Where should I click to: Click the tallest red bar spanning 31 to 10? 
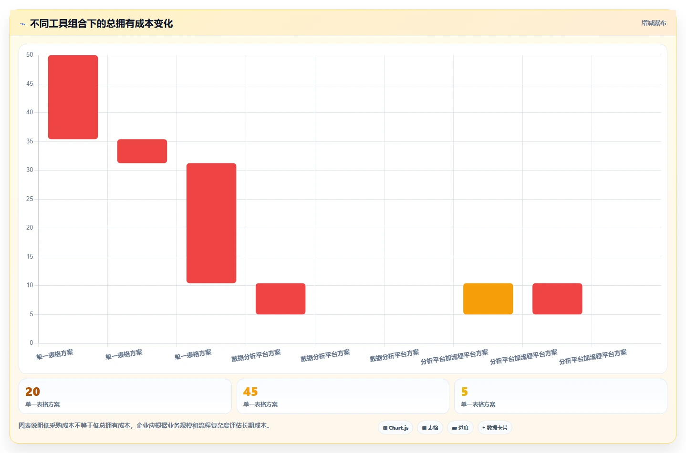(211, 223)
